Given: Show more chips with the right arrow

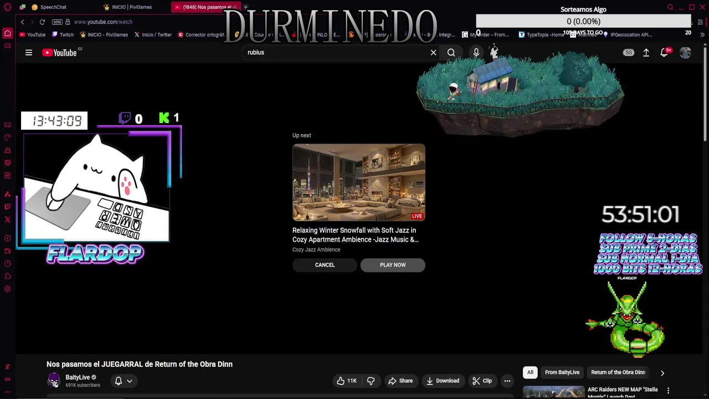Looking at the screenshot, I should click(x=662, y=373).
